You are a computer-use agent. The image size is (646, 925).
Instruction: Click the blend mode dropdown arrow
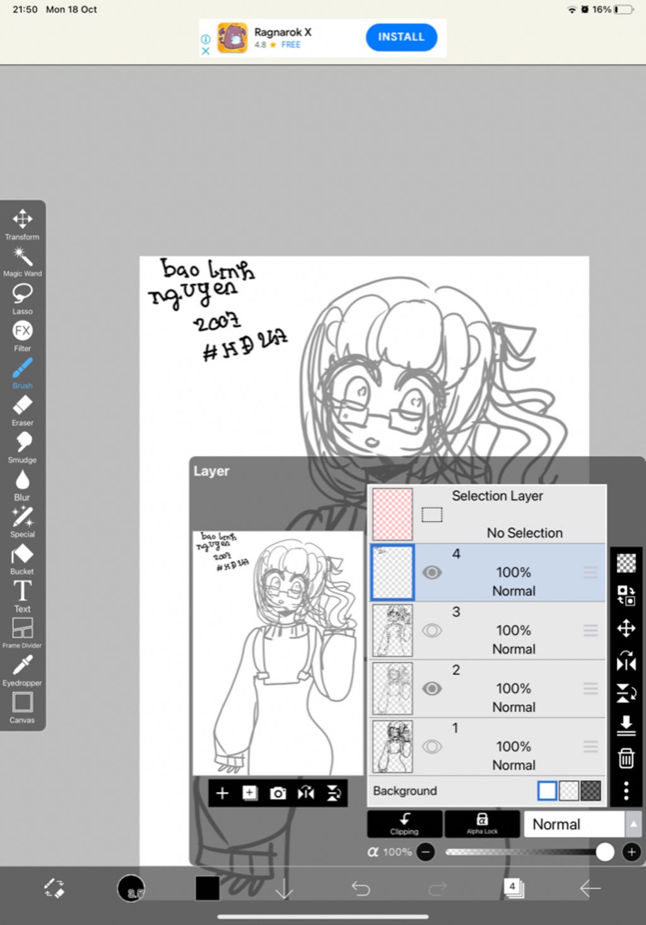pyautogui.click(x=633, y=824)
